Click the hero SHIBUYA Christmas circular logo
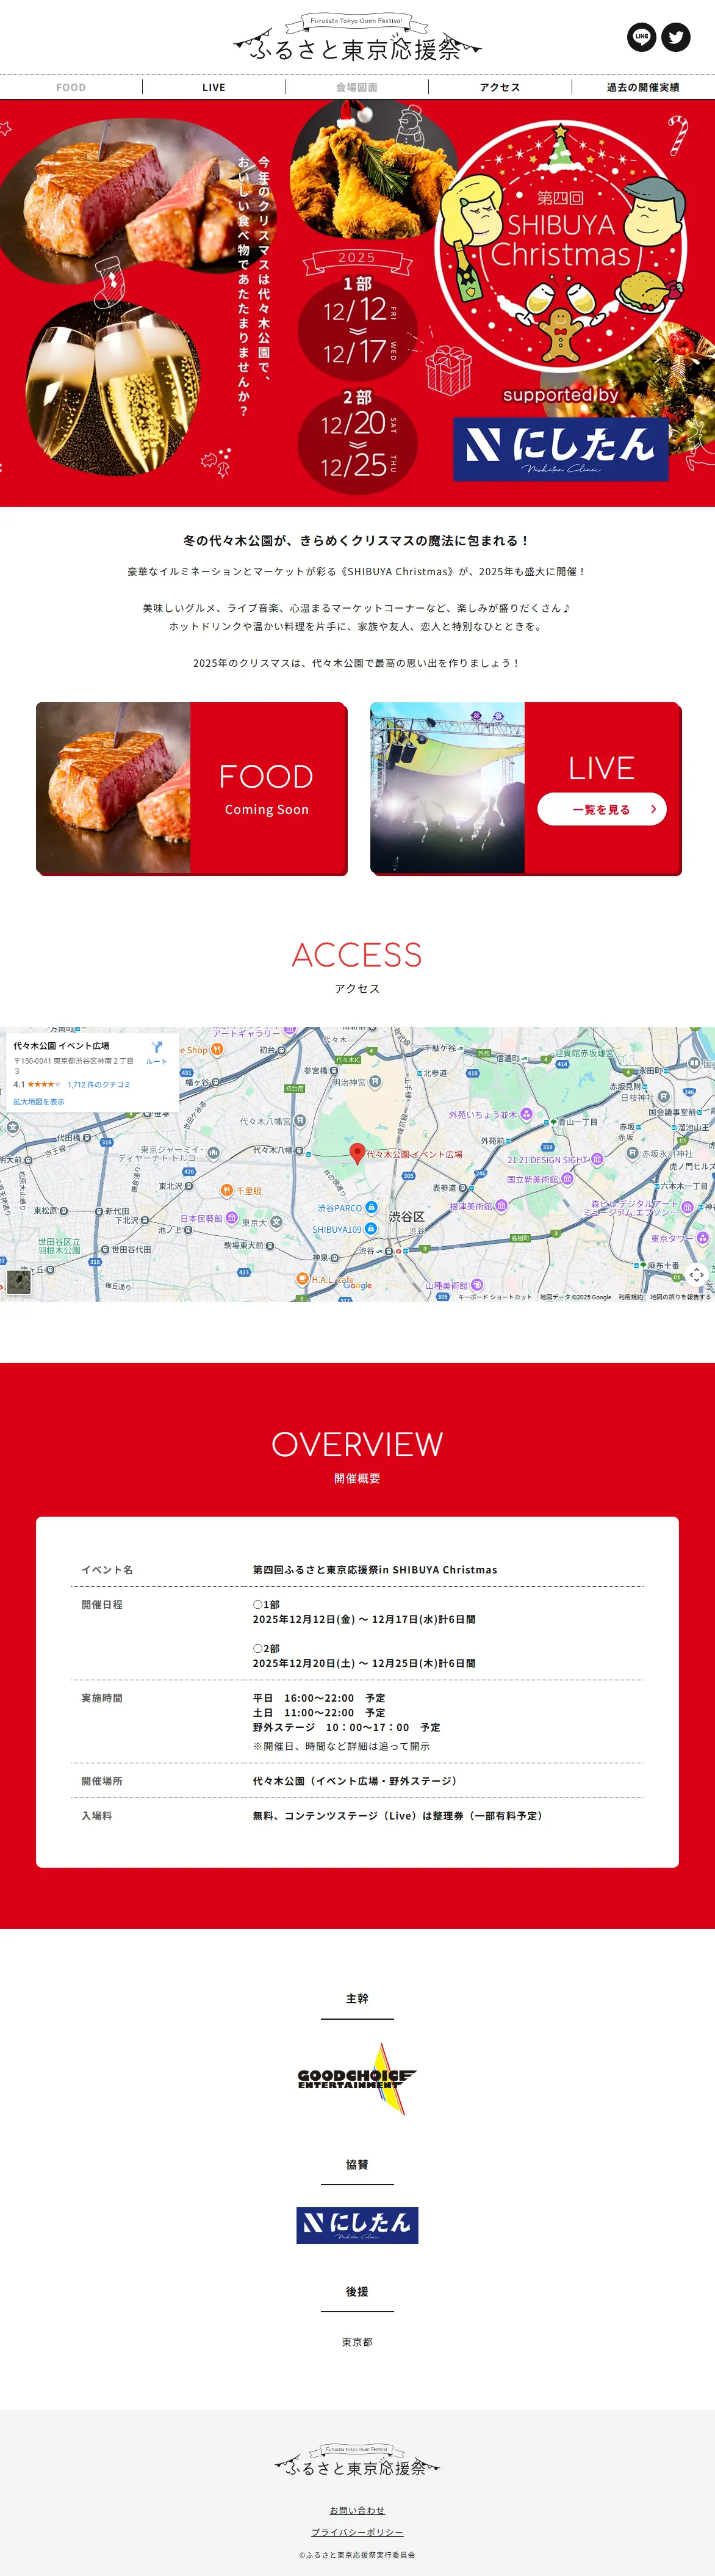Viewport: 715px width, 2576px height. point(561,245)
